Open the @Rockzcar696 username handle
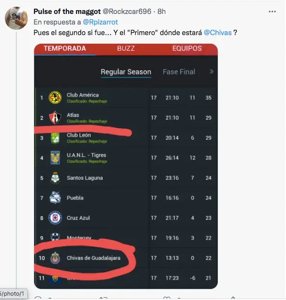Viewport: 286px width, 300px height. [127, 12]
